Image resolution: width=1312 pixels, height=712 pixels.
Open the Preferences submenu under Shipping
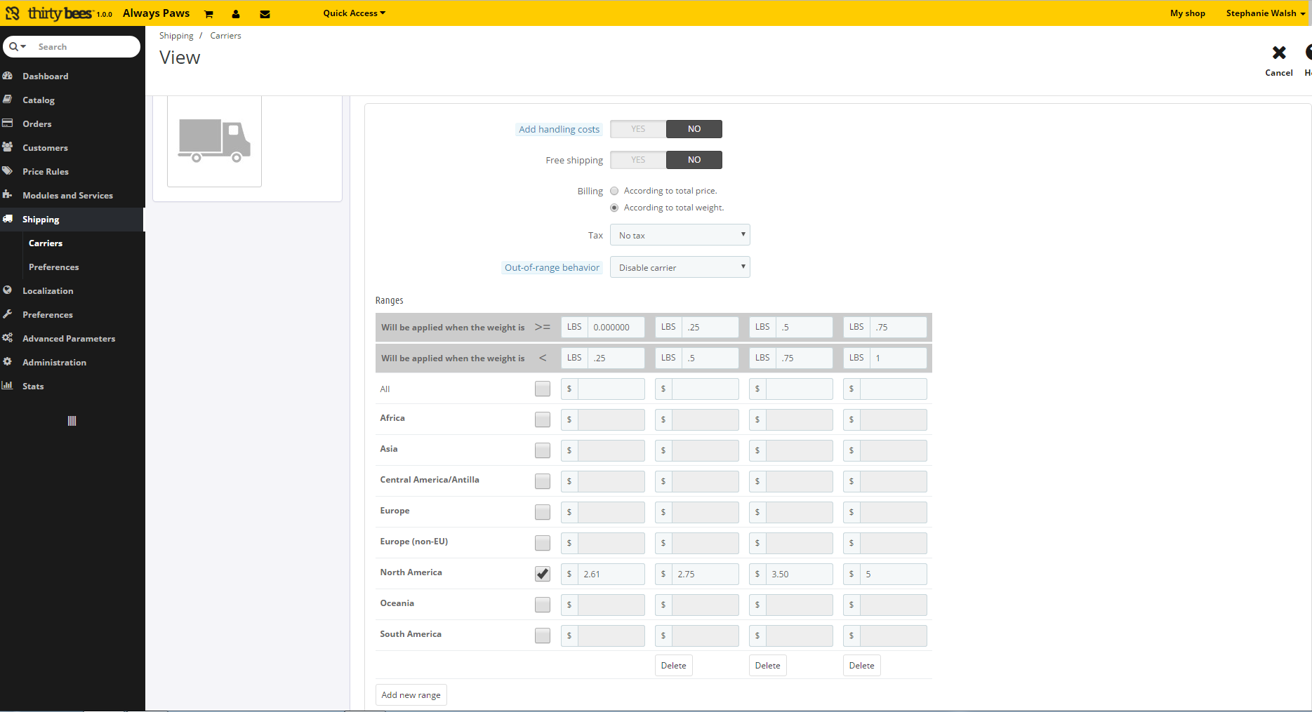(54, 267)
